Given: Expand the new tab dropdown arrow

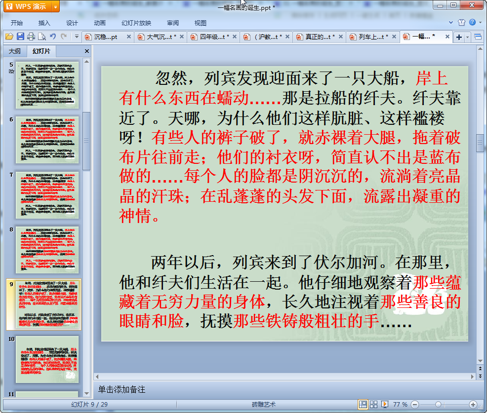Looking at the screenshot, I should [467, 38].
